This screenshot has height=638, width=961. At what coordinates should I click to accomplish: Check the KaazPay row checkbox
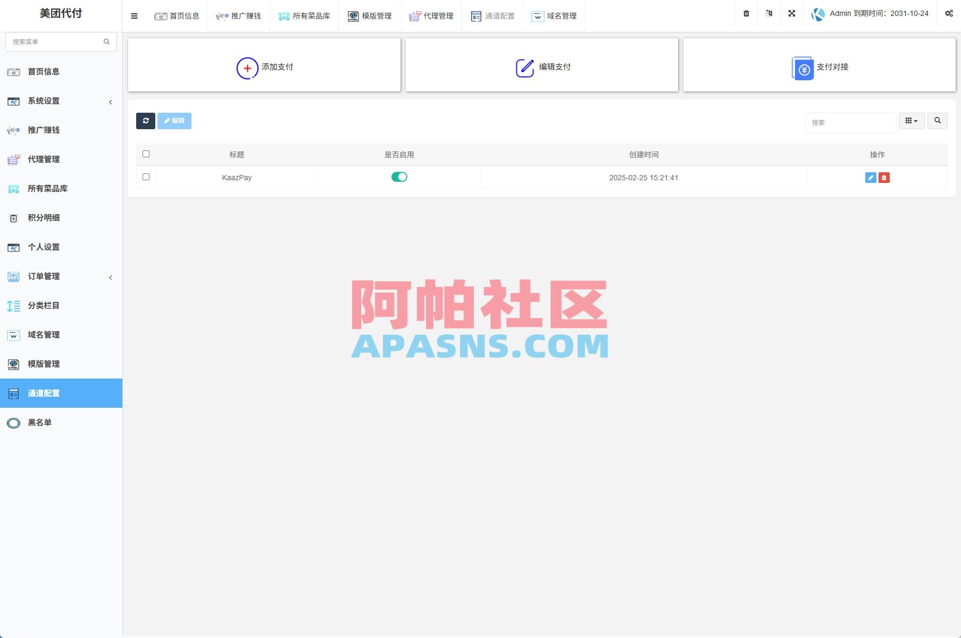pos(146,177)
